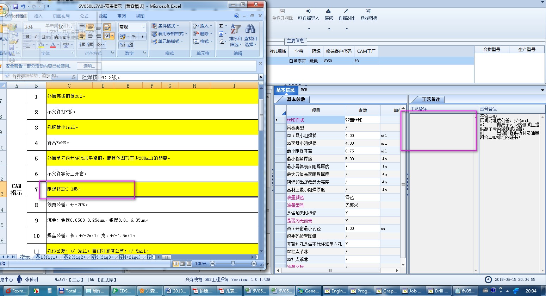Increase indent in alignment group
Image resolution: width=546 pixels, height=296 pixels.
pyautogui.click(x=90, y=45)
